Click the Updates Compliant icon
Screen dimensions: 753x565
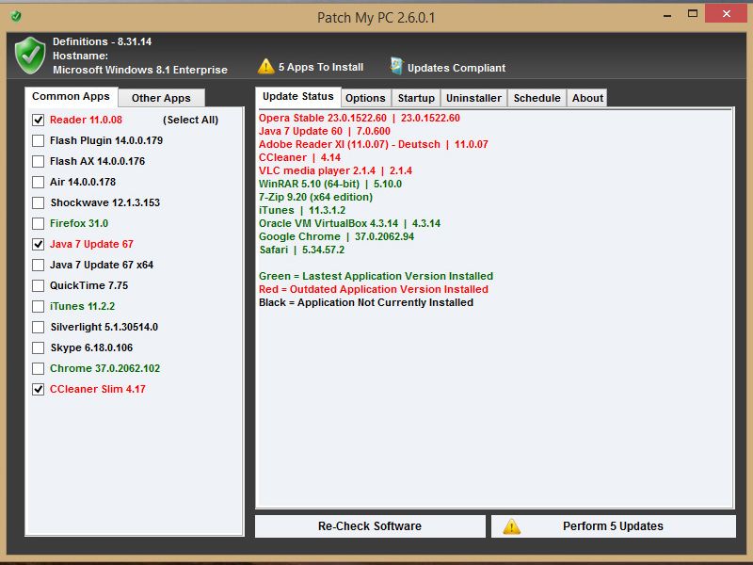(396, 66)
